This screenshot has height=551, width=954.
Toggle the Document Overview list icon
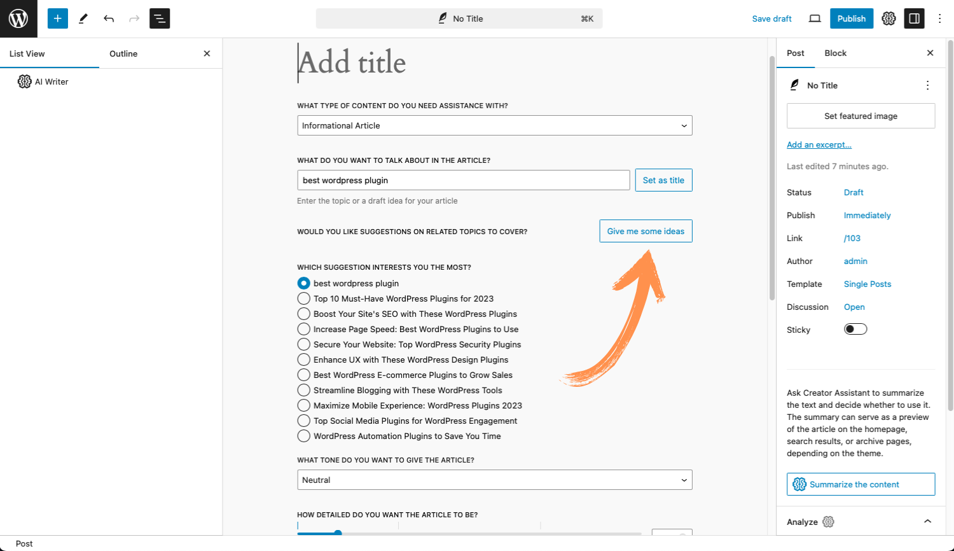(x=160, y=18)
